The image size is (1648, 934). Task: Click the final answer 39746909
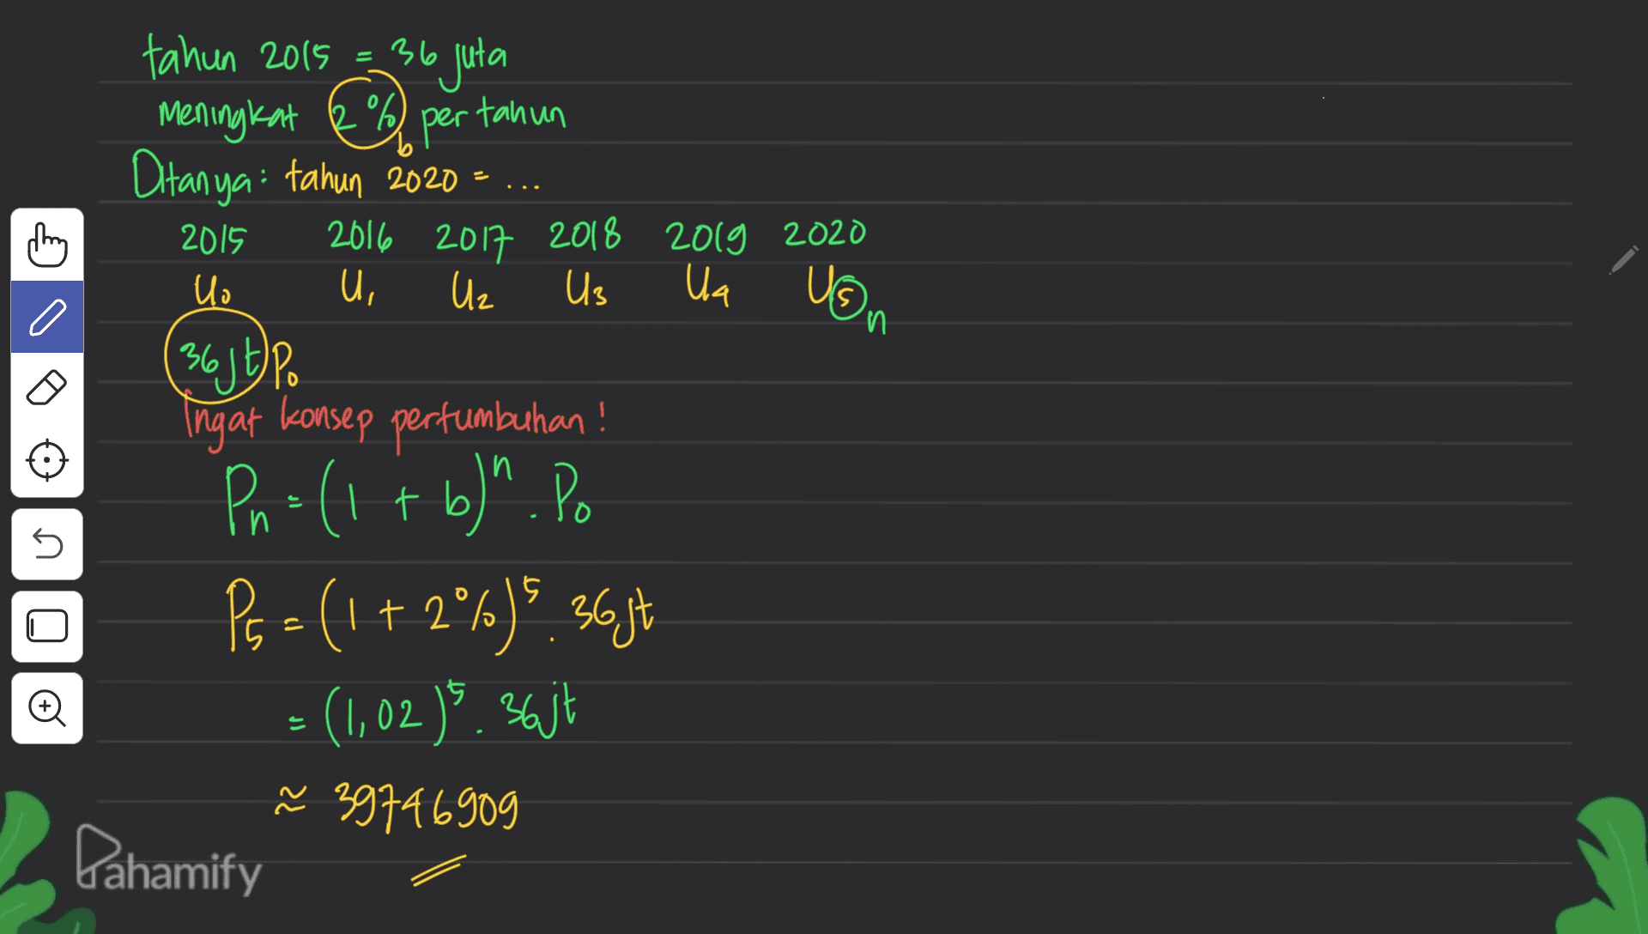425,806
